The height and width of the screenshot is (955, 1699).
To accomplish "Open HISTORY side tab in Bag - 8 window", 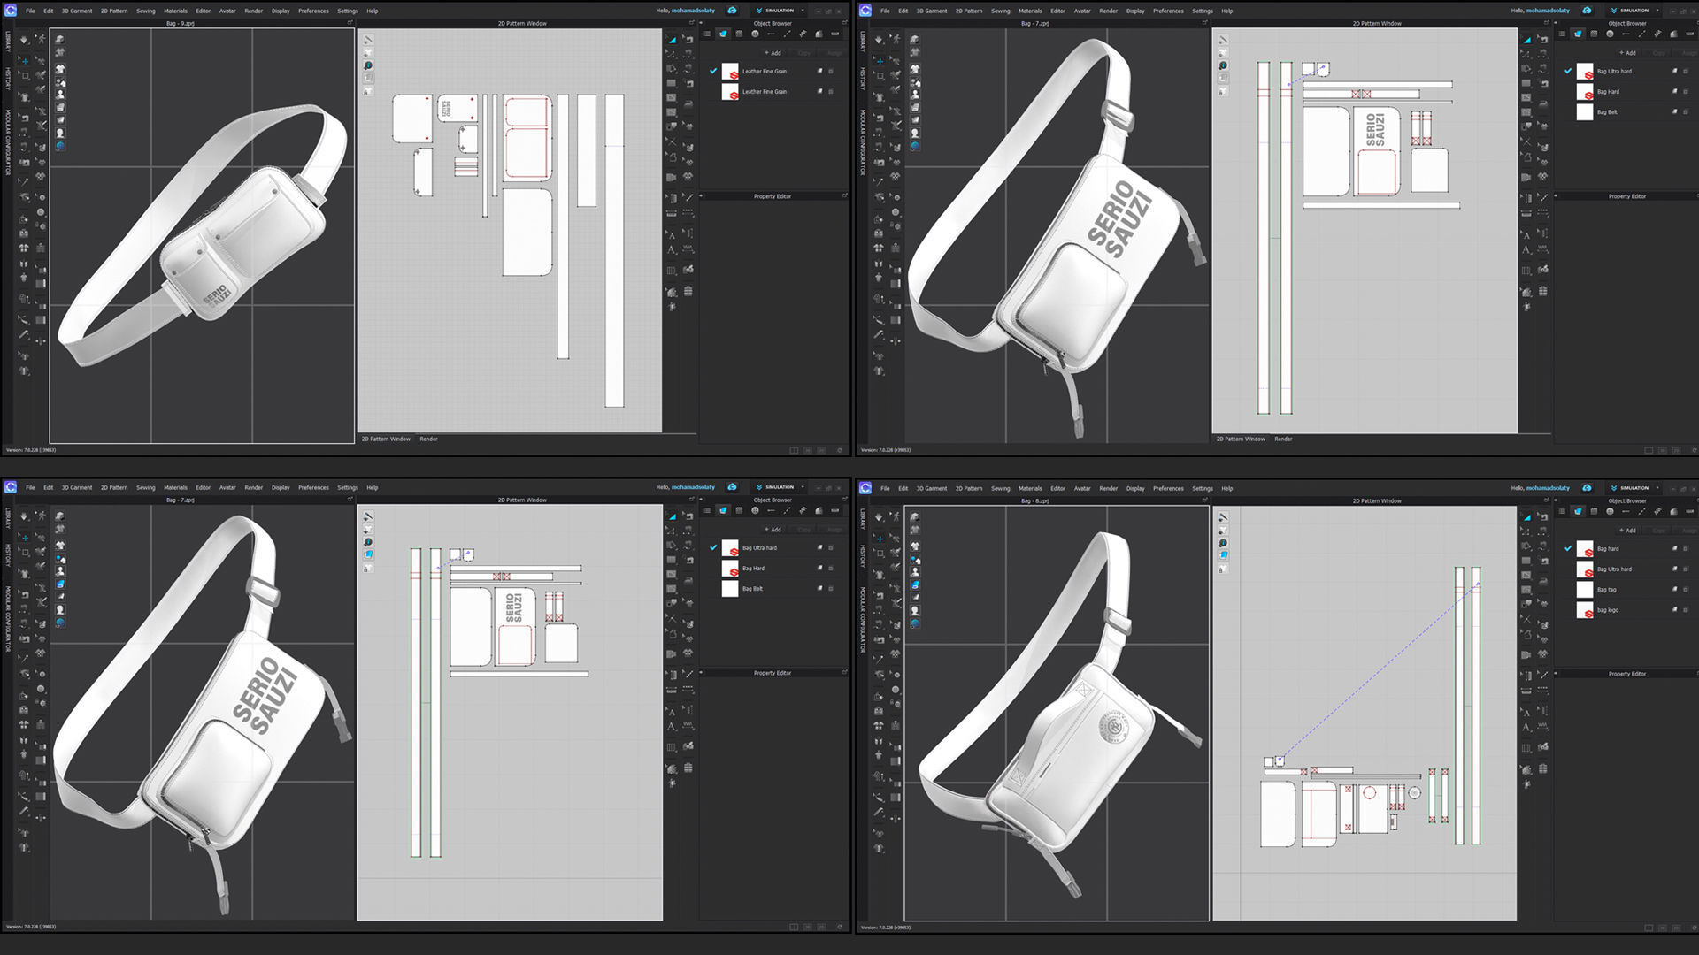I will tap(863, 555).
